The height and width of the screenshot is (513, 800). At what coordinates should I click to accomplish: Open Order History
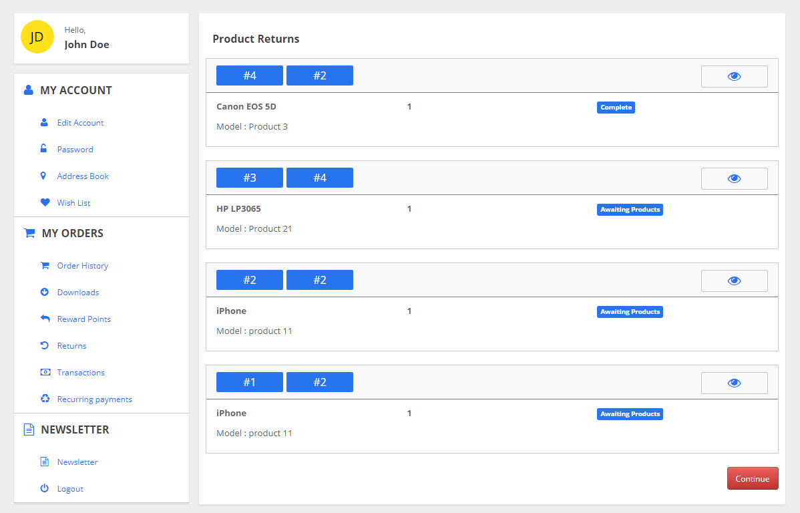(x=83, y=265)
